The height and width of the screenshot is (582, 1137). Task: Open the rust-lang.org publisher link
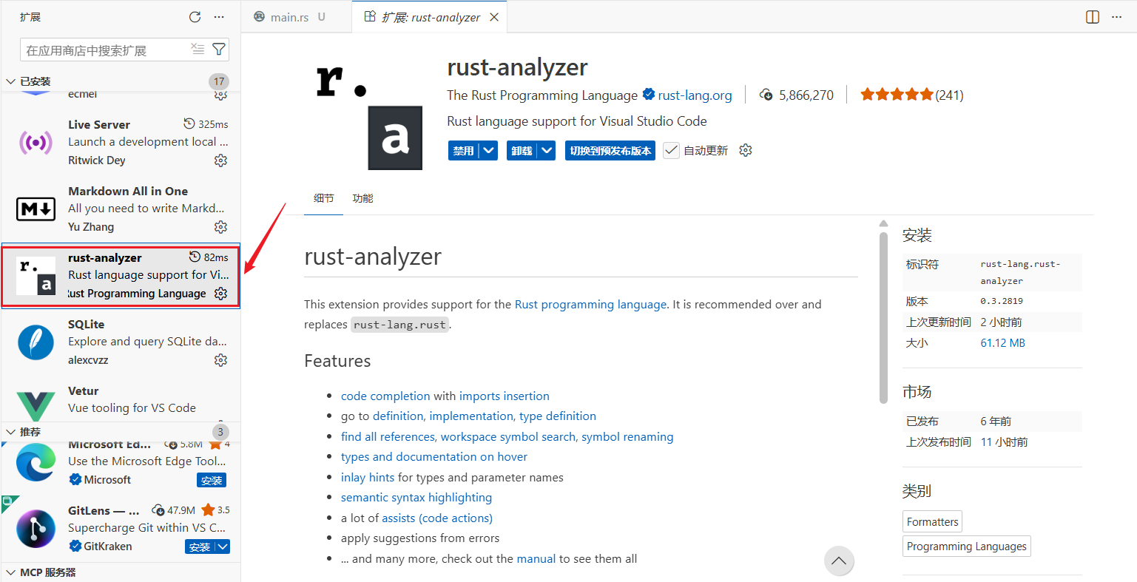[695, 95]
